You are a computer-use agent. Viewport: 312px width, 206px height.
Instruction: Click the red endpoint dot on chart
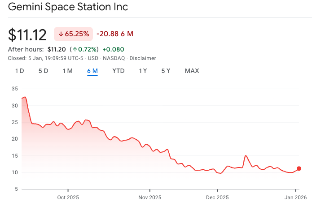(299, 168)
